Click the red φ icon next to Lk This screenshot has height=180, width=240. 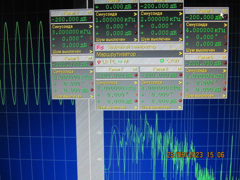99,62
